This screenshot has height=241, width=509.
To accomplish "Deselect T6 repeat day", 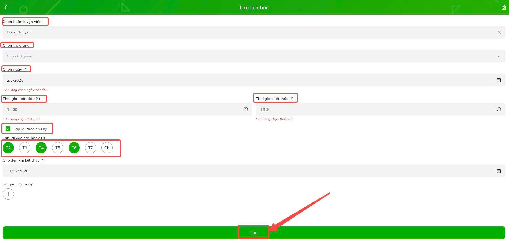I will point(74,148).
